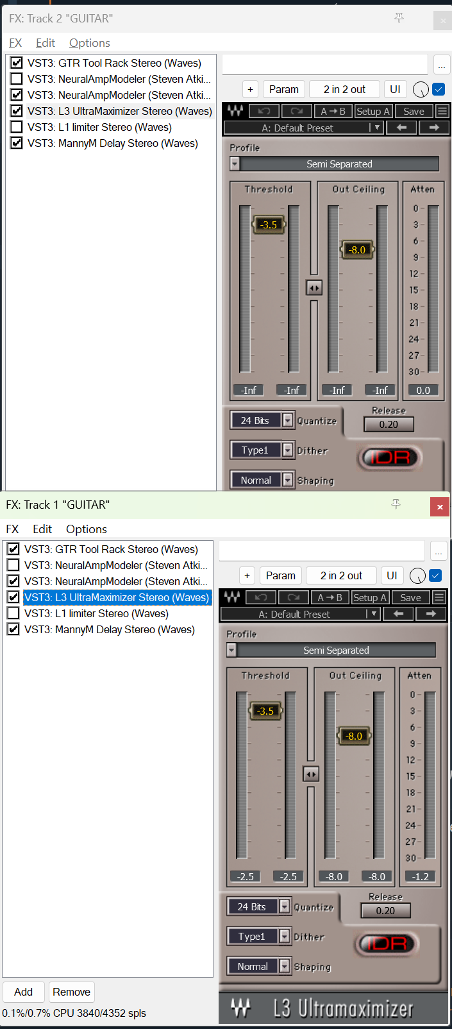The width and height of the screenshot is (452, 1029).
Task: Toggle plugin bypass checkbox in Track 2 header
Action: tap(439, 89)
